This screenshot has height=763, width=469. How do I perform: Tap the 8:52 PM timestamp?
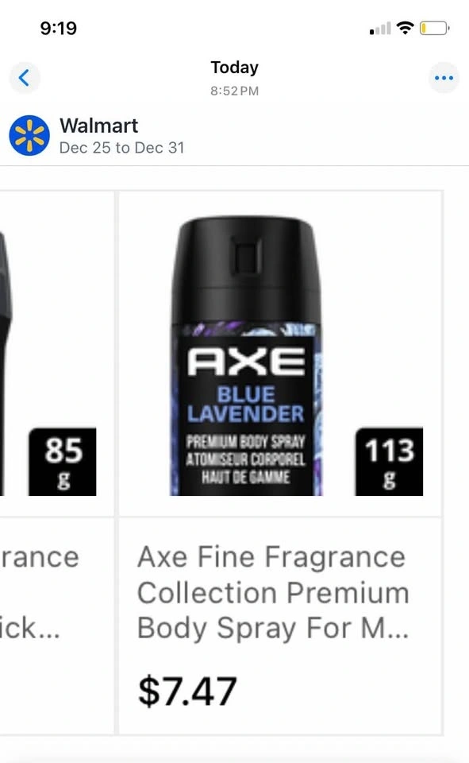(234, 91)
